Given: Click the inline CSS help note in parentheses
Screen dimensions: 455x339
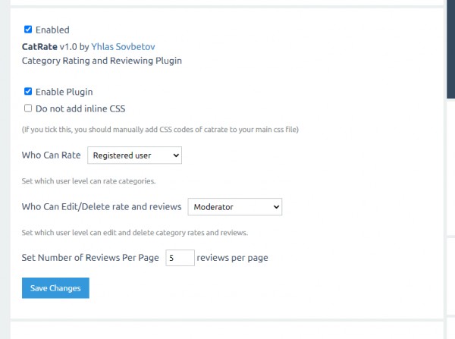Looking at the screenshot, I should pos(160,130).
